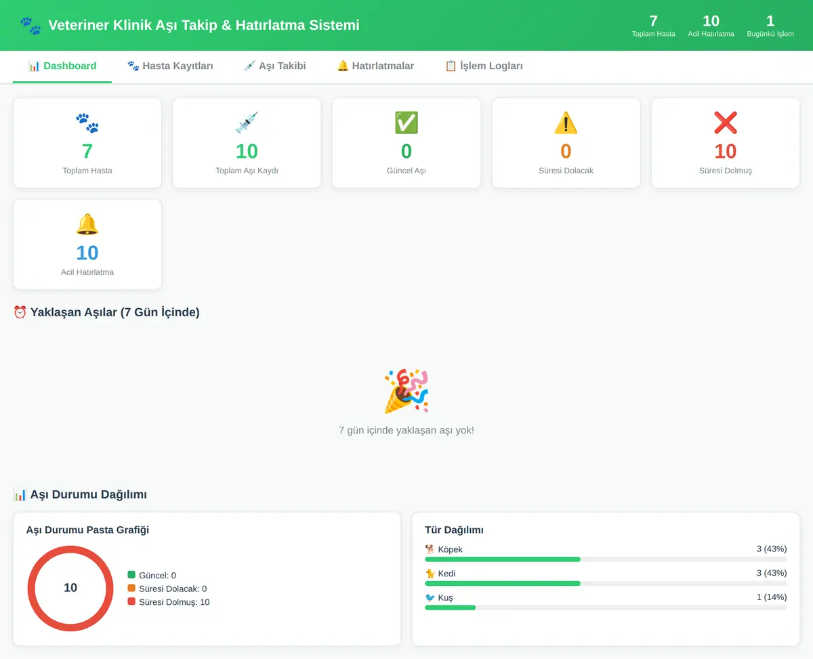Click the syringe icon on Toplam Aşı Kaydı card
The image size is (813, 659).
point(247,123)
